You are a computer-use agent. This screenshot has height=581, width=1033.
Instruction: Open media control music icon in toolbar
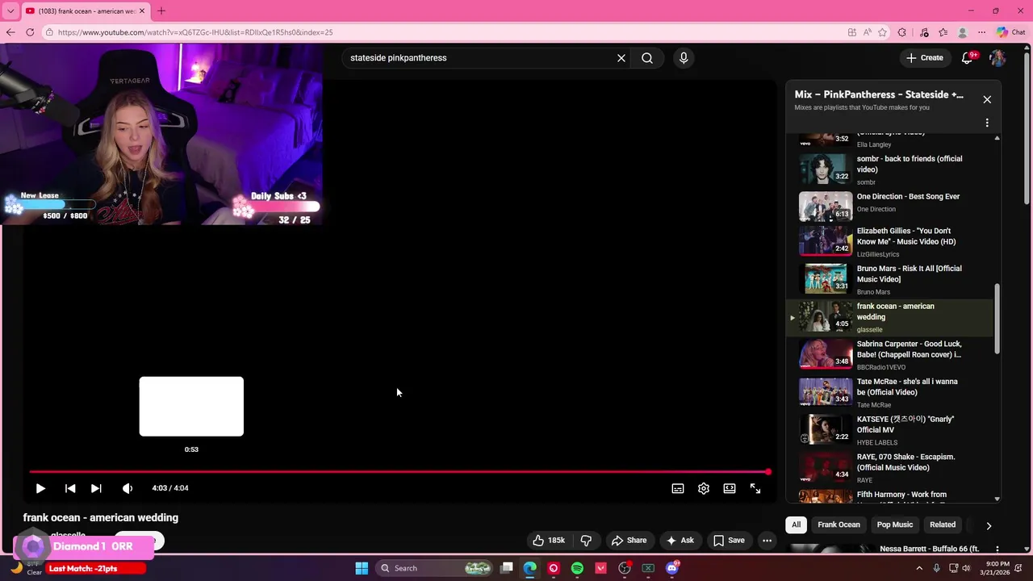pos(924,32)
